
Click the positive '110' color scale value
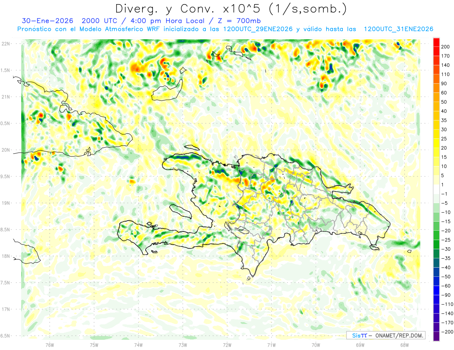point(445,74)
